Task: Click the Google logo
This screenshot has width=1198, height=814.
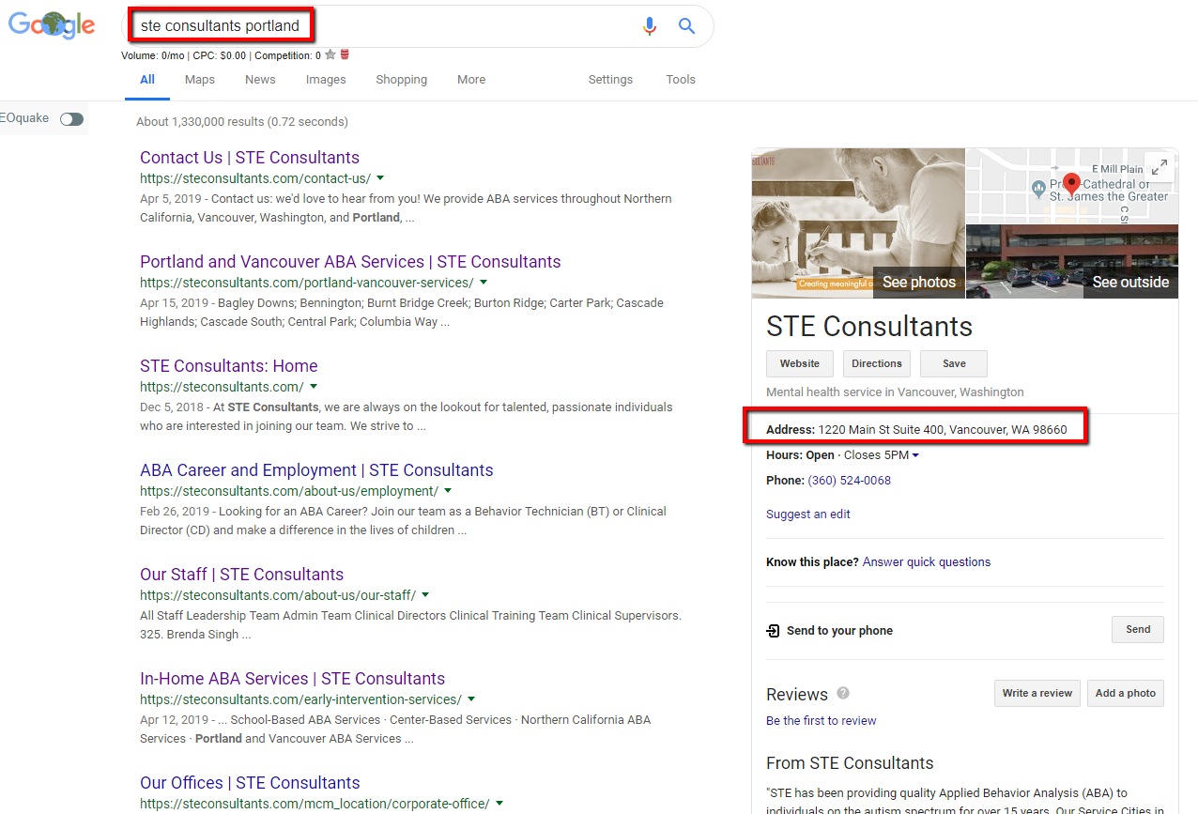Action: [x=52, y=25]
